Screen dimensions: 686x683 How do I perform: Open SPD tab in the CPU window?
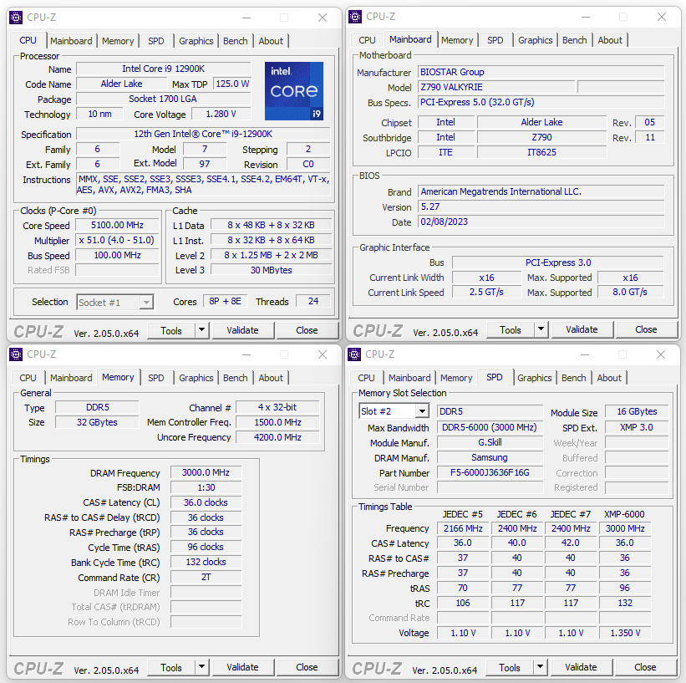[155, 41]
